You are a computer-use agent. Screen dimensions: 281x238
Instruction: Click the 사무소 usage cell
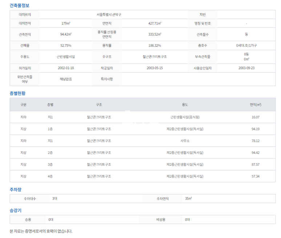click(x=185, y=141)
